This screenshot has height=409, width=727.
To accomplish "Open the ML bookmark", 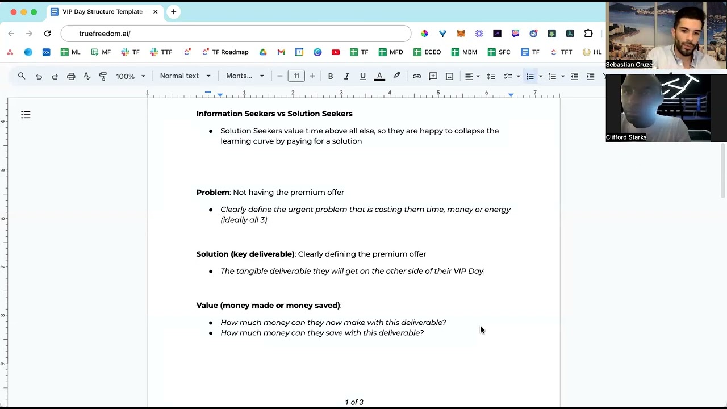I will click(70, 52).
